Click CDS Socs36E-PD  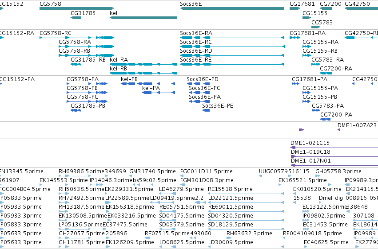pos(198,84)
